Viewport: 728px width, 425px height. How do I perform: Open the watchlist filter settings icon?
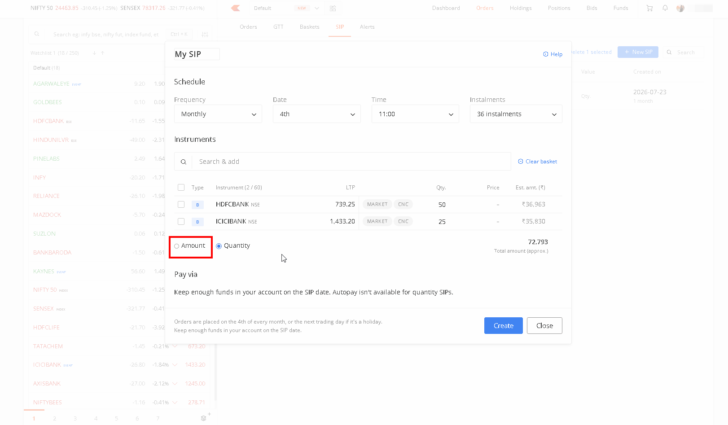click(205, 35)
